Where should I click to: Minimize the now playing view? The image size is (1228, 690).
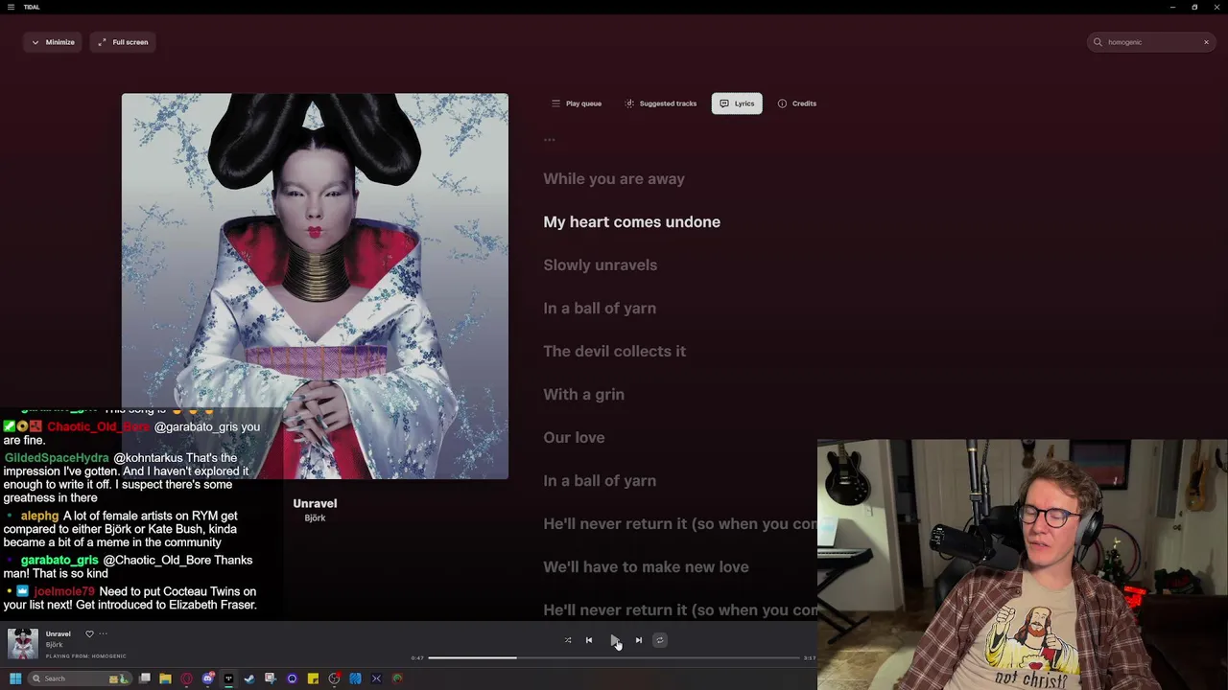(53, 42)
